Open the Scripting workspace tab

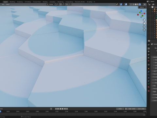coord(89,2)
